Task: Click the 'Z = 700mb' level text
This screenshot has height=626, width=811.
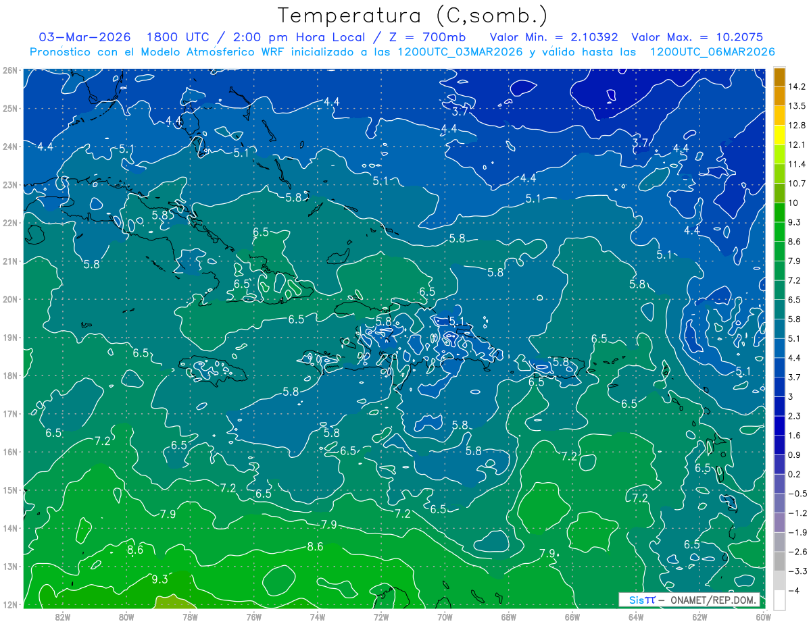Action: click(x=426, y=37)
